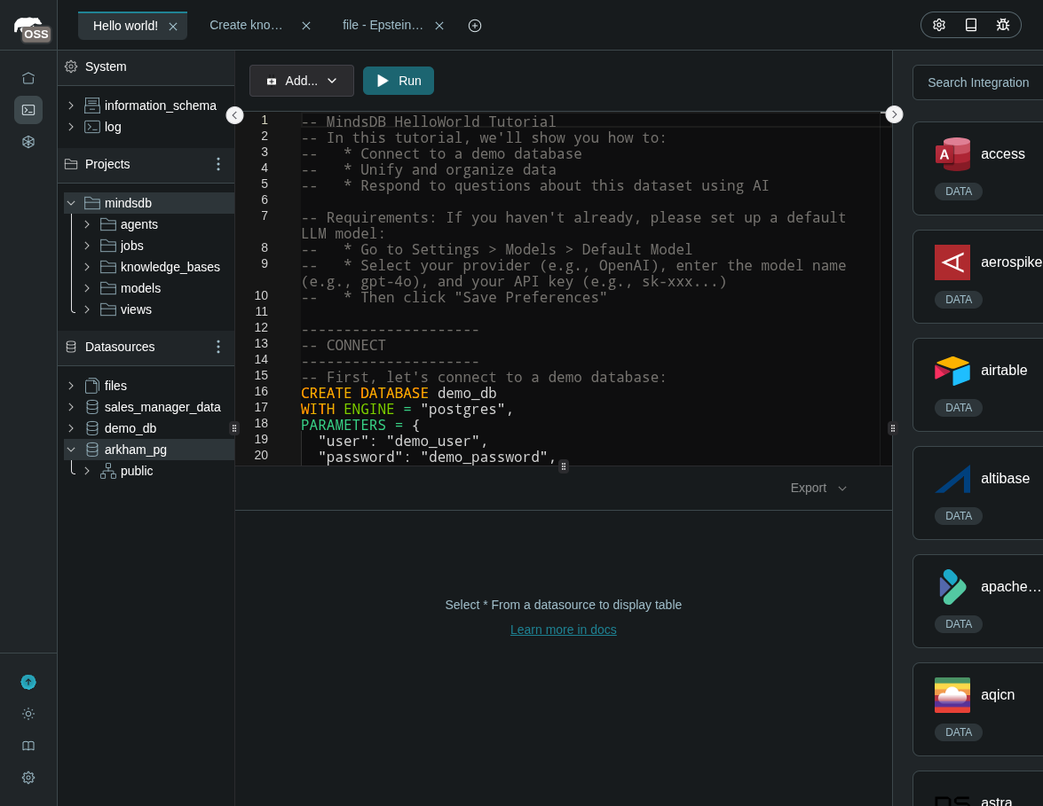Click the top-right settings gear icon
The width and height of the screenshot is (1043, 806).
point(939,25)
